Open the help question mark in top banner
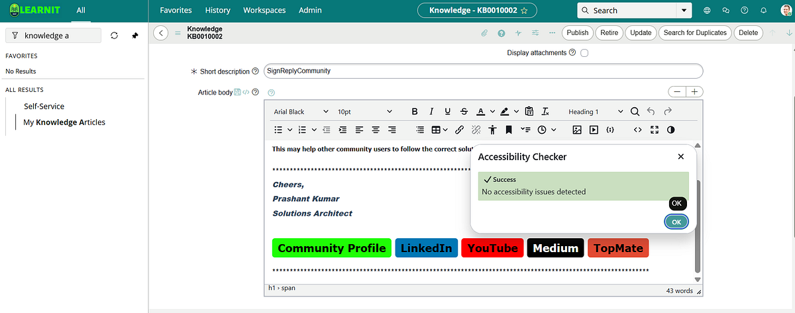The height and width of the screenshot is (313, 795). [745, 11]
